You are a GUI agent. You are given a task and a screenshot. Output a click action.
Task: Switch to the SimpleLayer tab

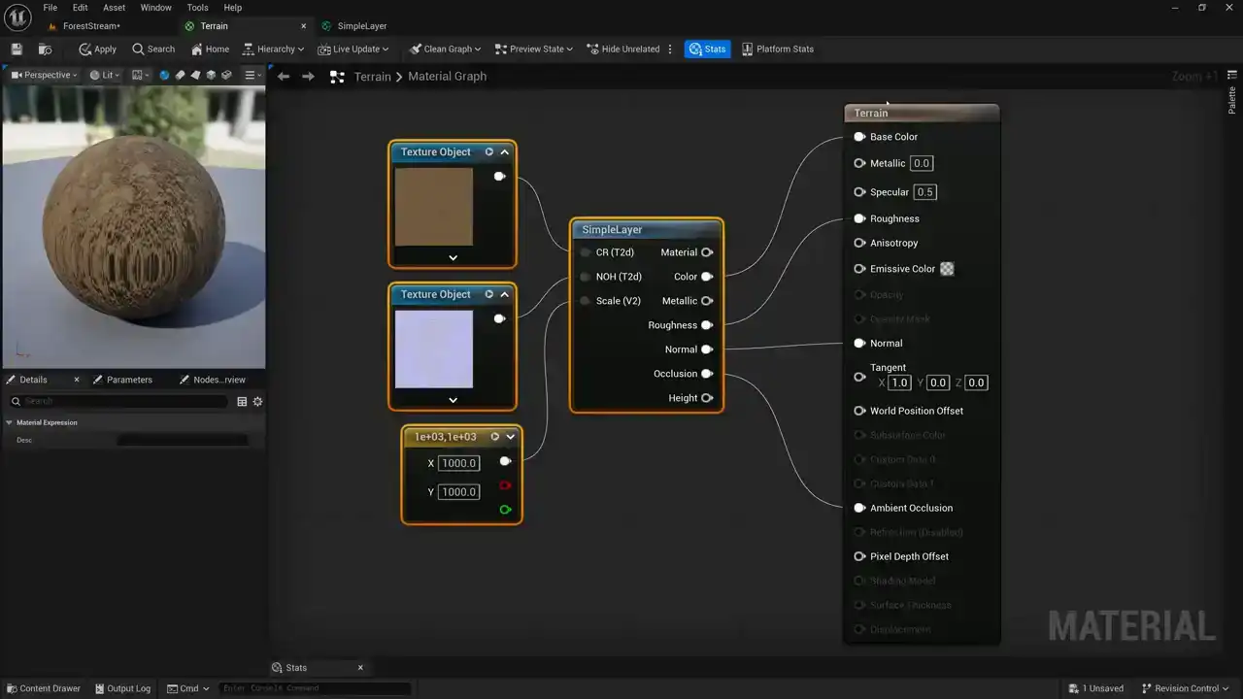(361, 26)
